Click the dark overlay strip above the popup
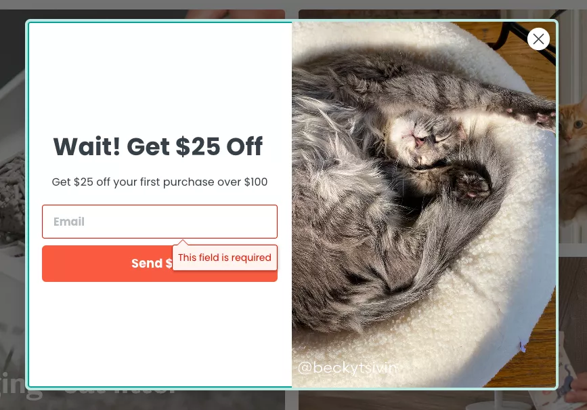Screen dimensions: 587x410 pyautogui.click(x=294, y=5)
